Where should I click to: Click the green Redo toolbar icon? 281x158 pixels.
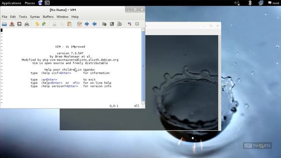tap(44, 24)
